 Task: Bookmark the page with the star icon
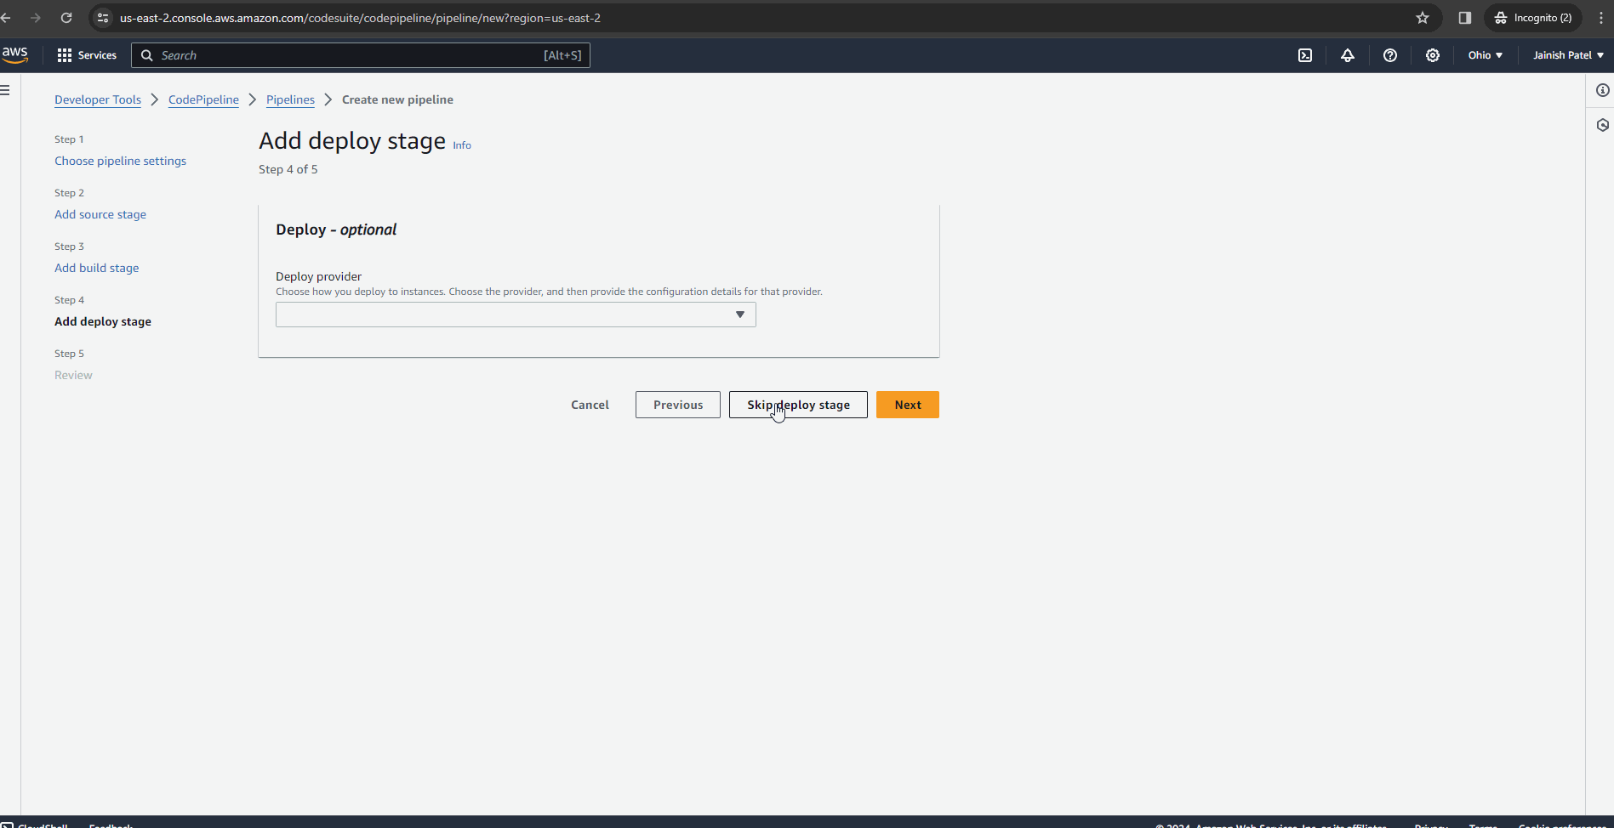[1422, 17]
